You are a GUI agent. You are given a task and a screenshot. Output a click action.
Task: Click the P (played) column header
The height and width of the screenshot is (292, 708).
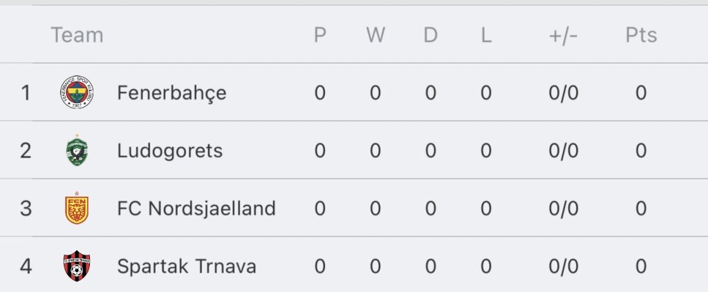tap(320, 35)
